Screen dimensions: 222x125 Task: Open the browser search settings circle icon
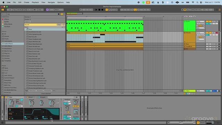(x=59, y=14)
